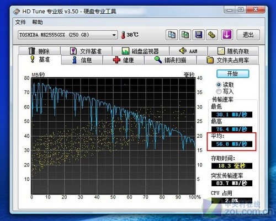276x221 pixels.
Task: Click the benchmark transfer rate graph
Action: click(113, 136)
